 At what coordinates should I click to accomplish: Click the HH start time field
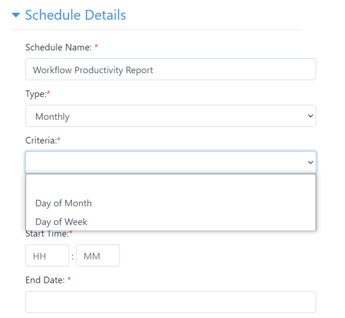tap(47, 256)
